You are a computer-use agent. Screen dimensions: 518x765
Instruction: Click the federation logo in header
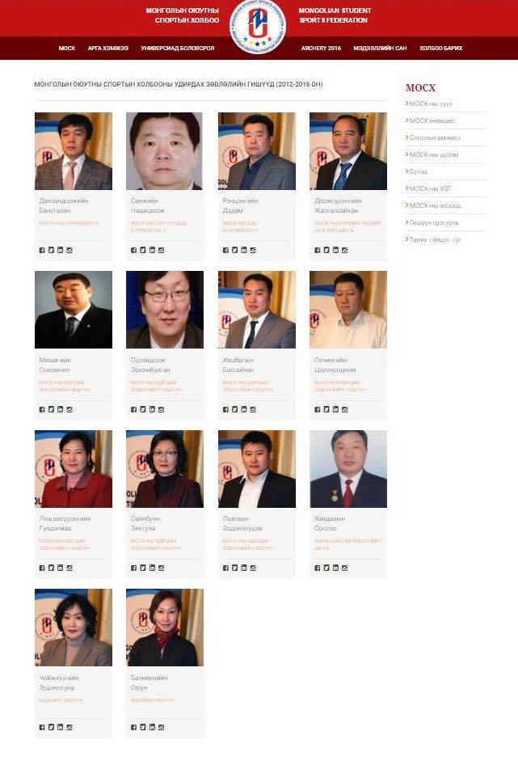coord(258,27)
